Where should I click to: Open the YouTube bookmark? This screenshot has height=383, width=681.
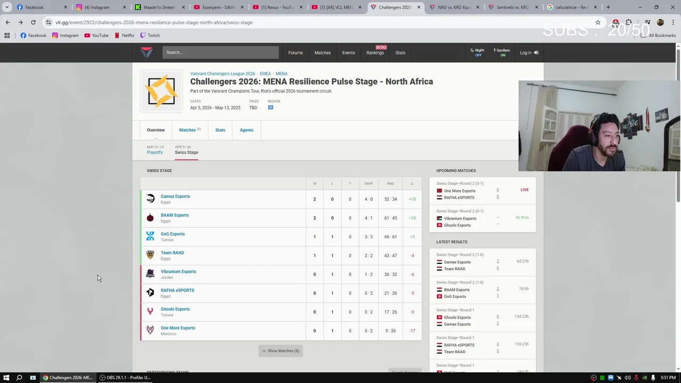[96, 35]
